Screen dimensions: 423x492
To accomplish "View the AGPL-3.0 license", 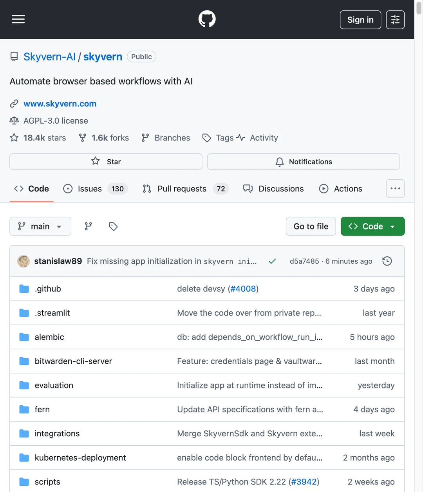I will click(56, 121).
